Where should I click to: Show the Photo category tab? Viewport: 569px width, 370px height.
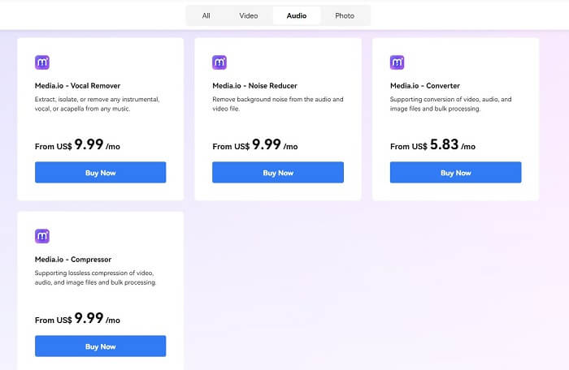click(x=345, y=15)
